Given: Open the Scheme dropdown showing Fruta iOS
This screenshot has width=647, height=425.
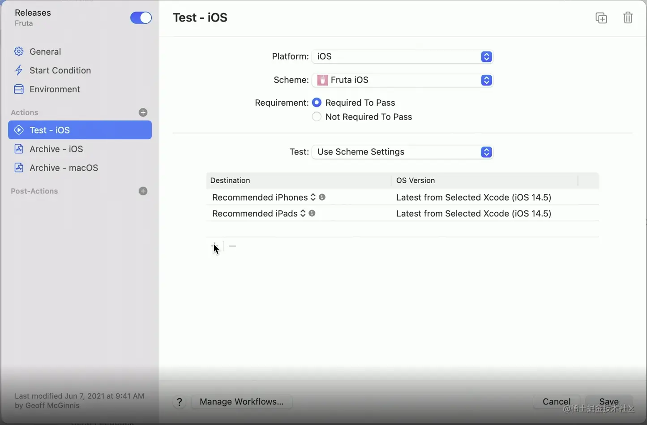Looking at the screenshot, I should coord(403,80).
